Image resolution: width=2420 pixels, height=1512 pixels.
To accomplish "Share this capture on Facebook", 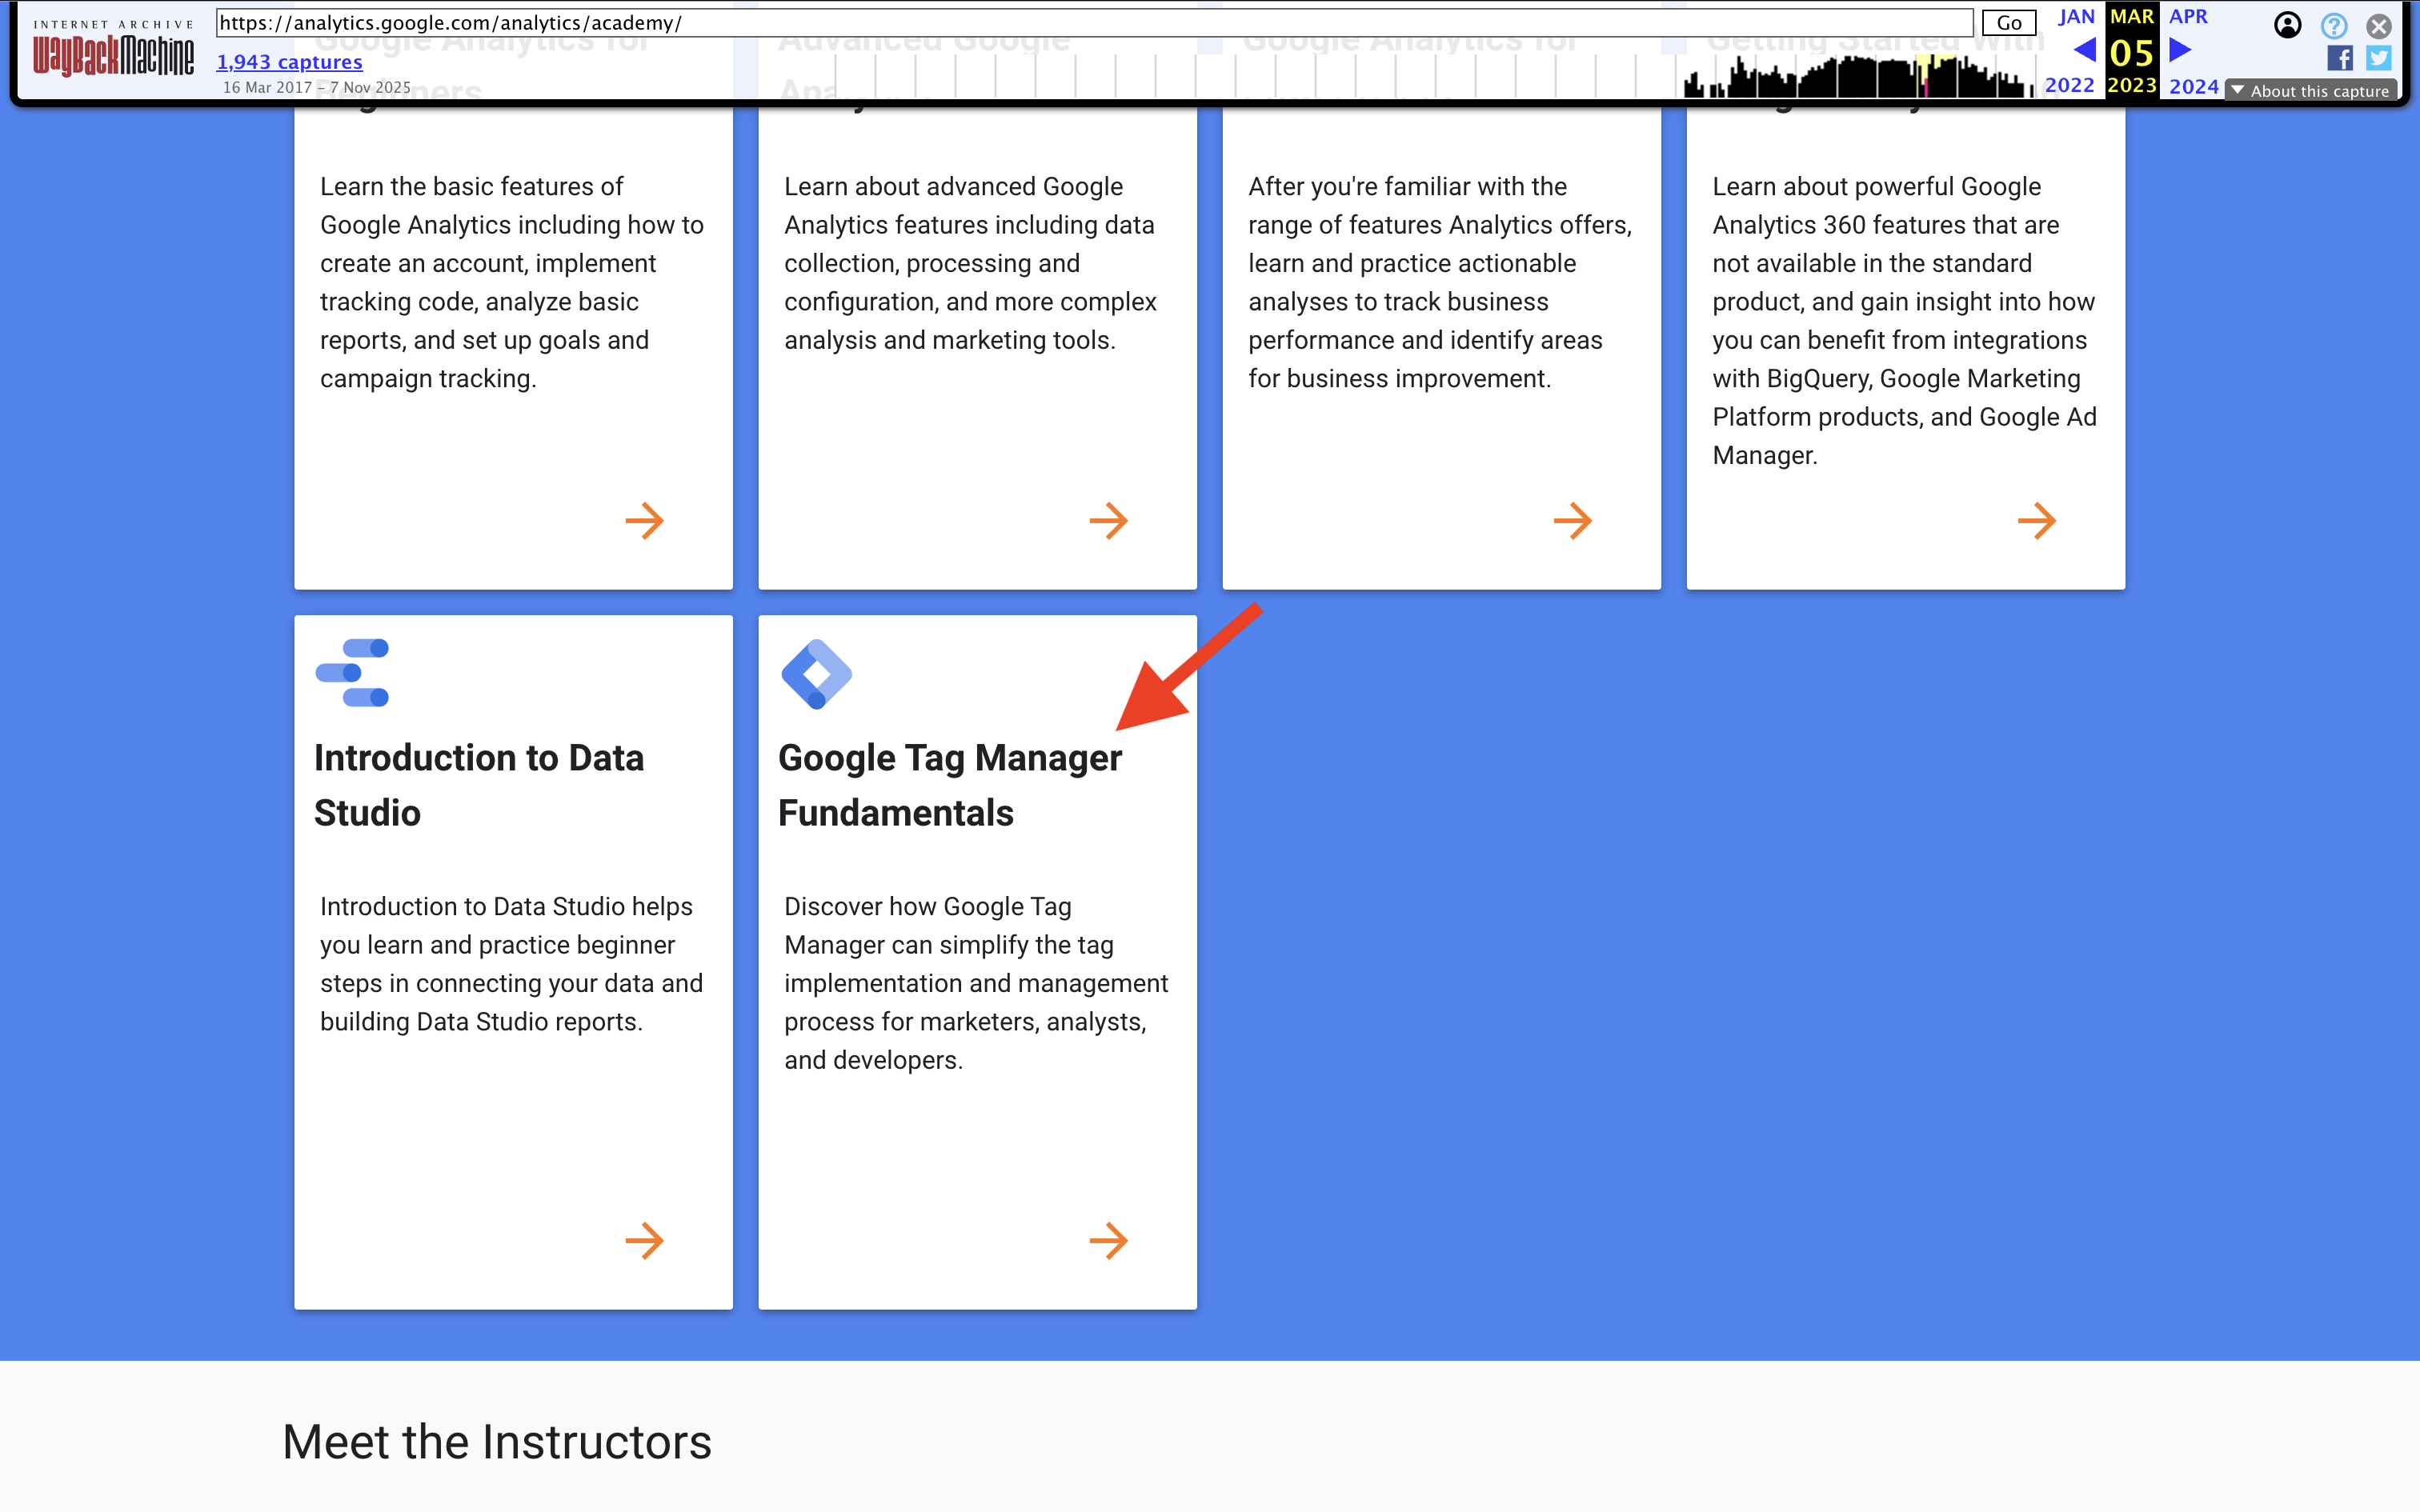I will [2340, 58].
